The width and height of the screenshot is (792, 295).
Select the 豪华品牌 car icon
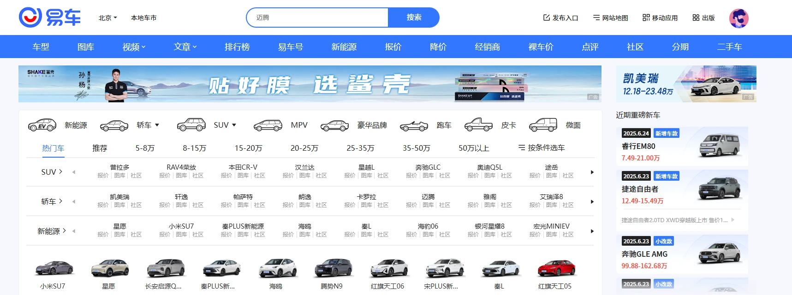point(335,125)
